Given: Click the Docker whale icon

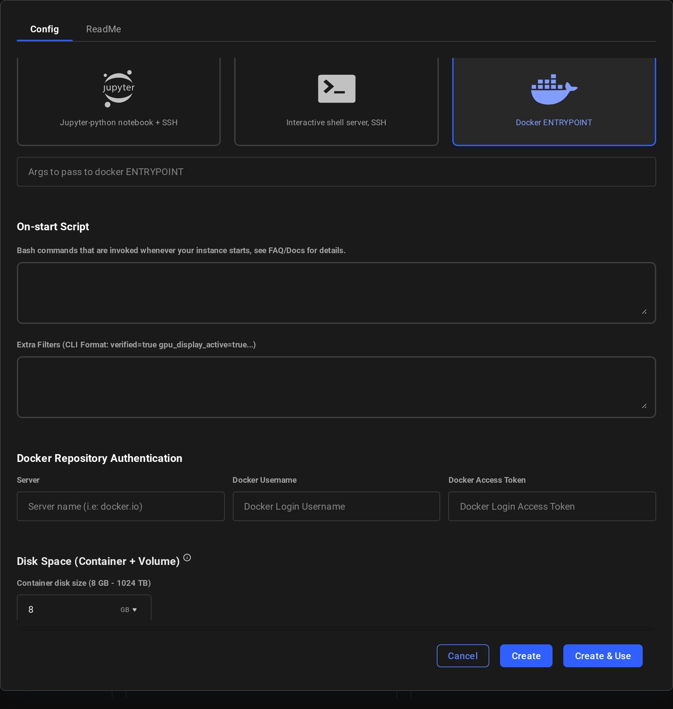Looking at the screenshot, I should (x=554, y=90).
